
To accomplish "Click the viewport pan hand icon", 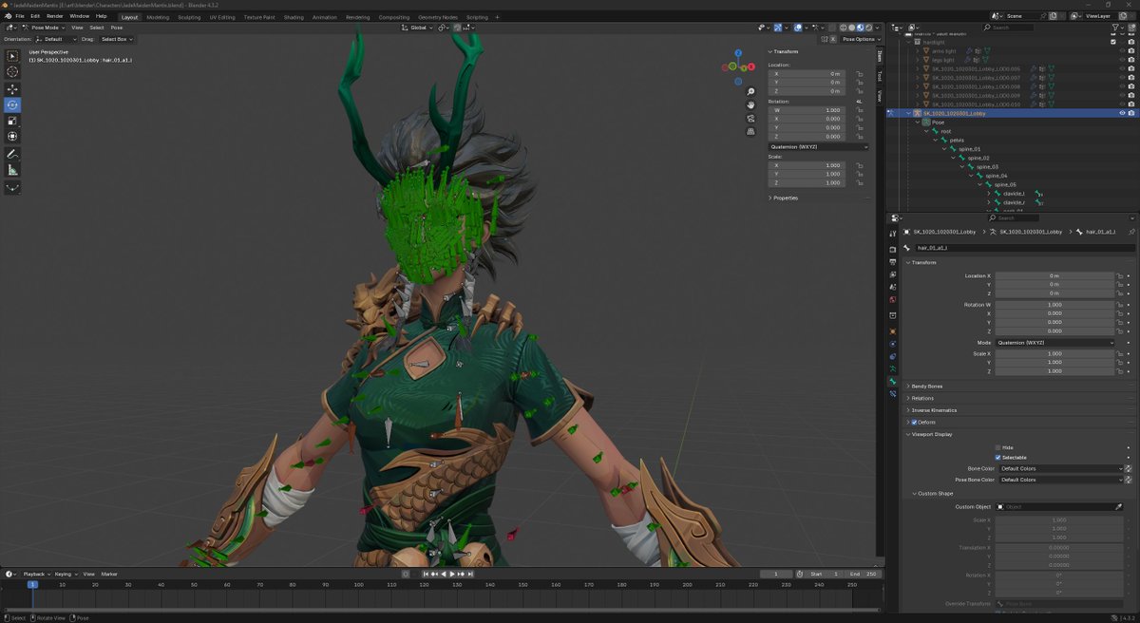I will click(x=750, y=105).
